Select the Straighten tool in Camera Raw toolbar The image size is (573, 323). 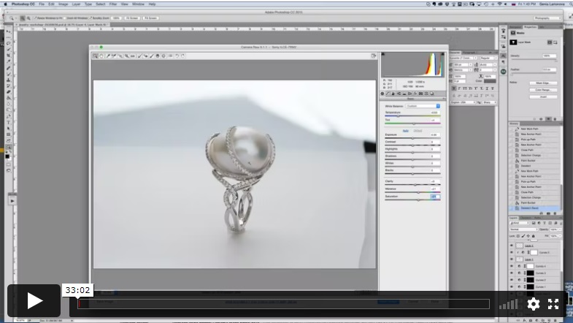(133, 56)
